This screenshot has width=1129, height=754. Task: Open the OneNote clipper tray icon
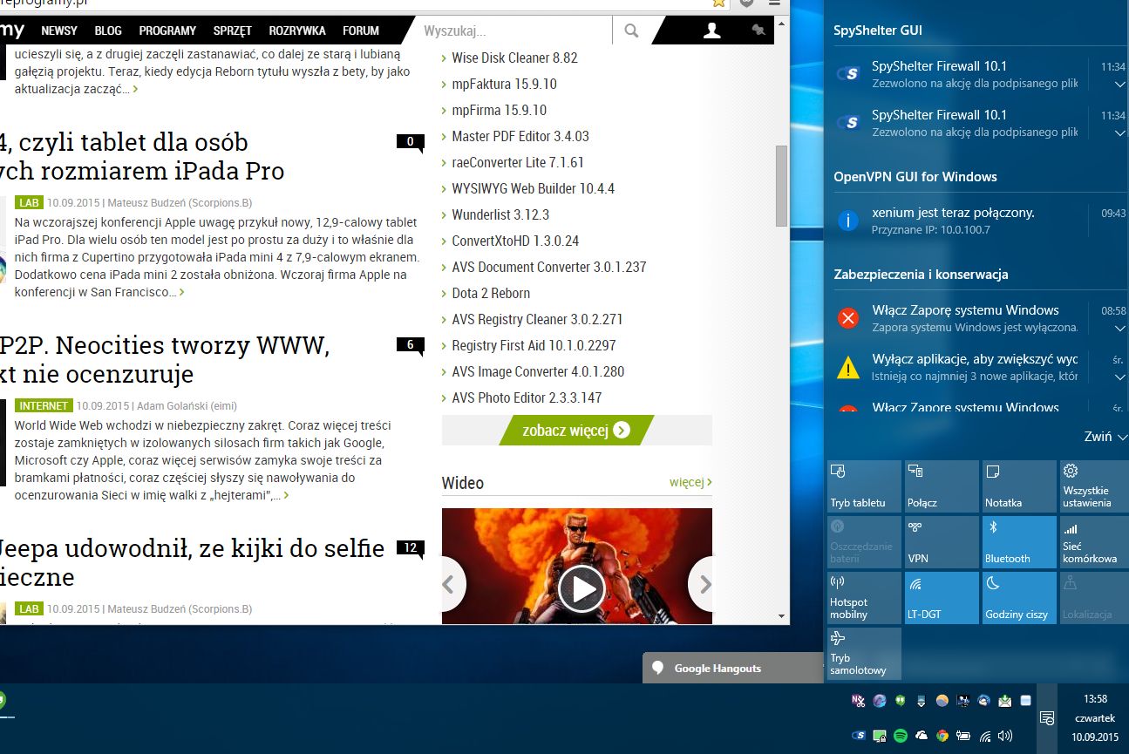(858, 701)
